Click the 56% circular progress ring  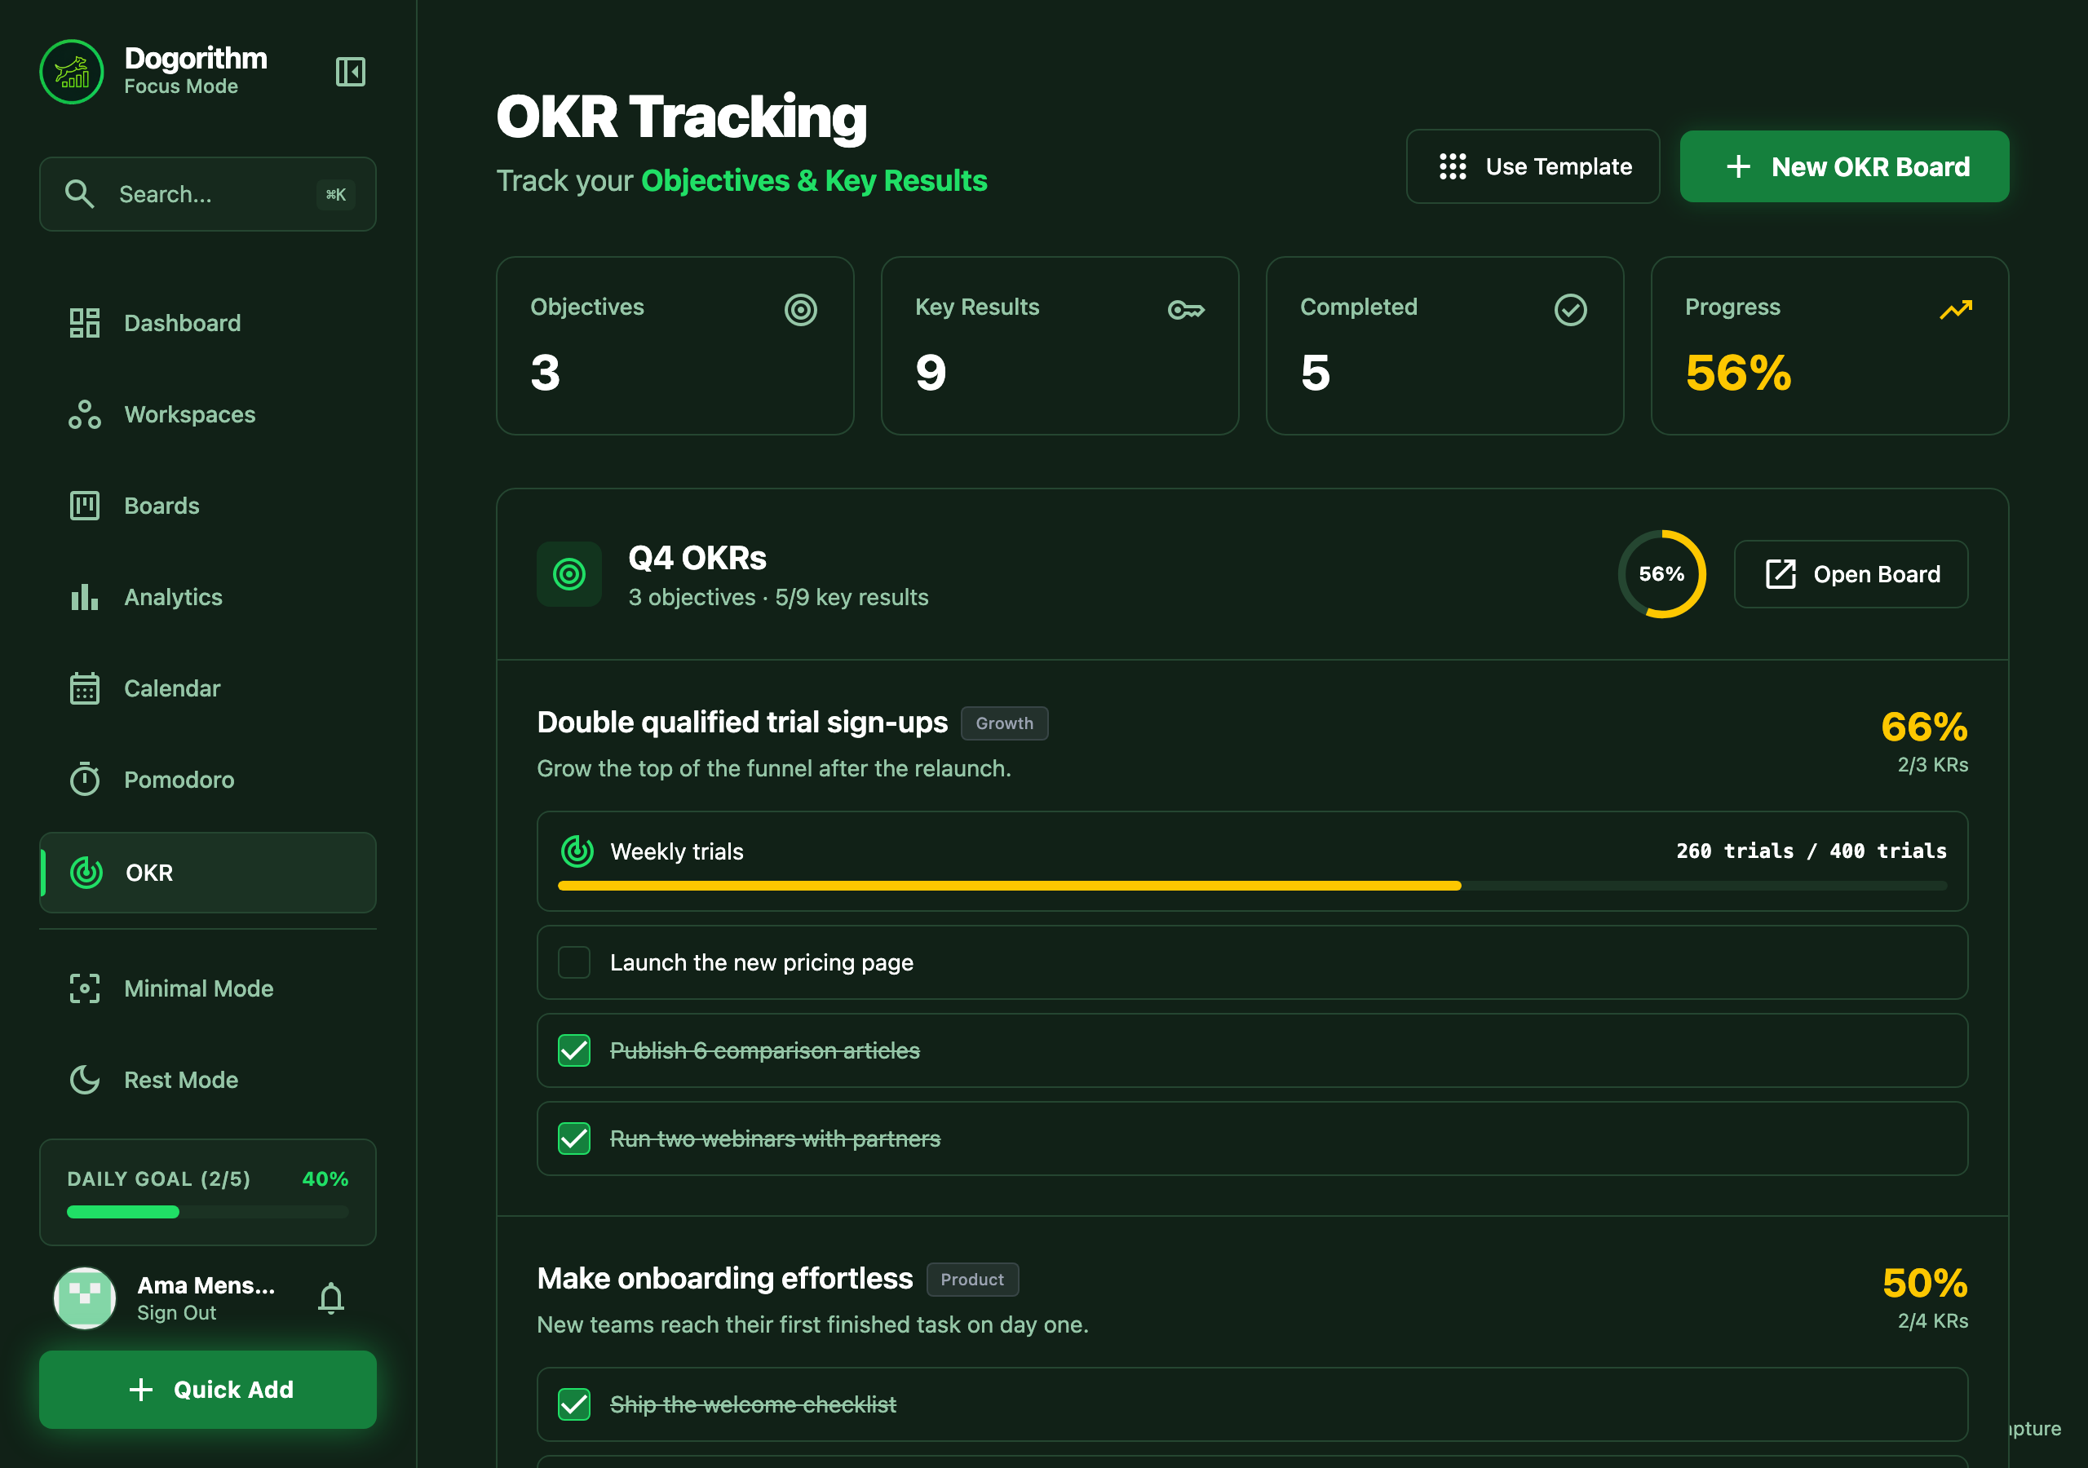coord(1661,574)
